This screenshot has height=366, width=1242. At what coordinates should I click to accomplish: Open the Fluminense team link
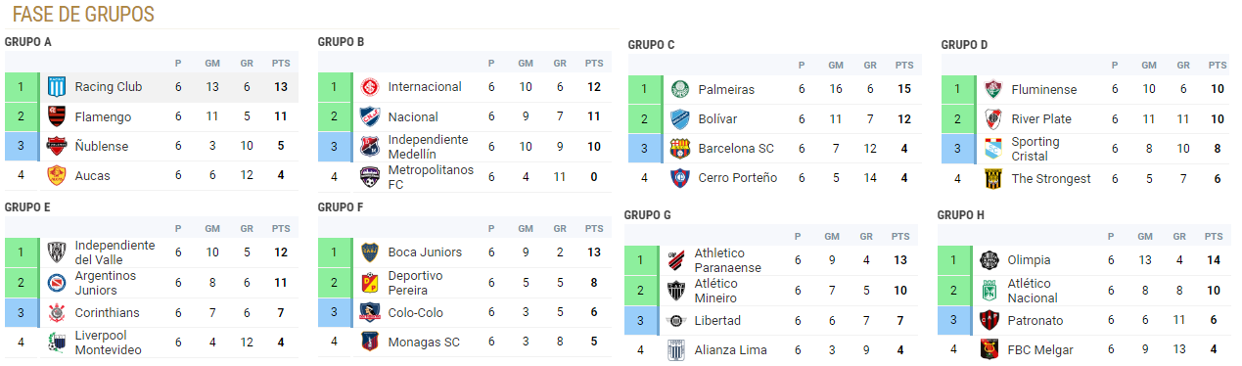(1044, 89)
